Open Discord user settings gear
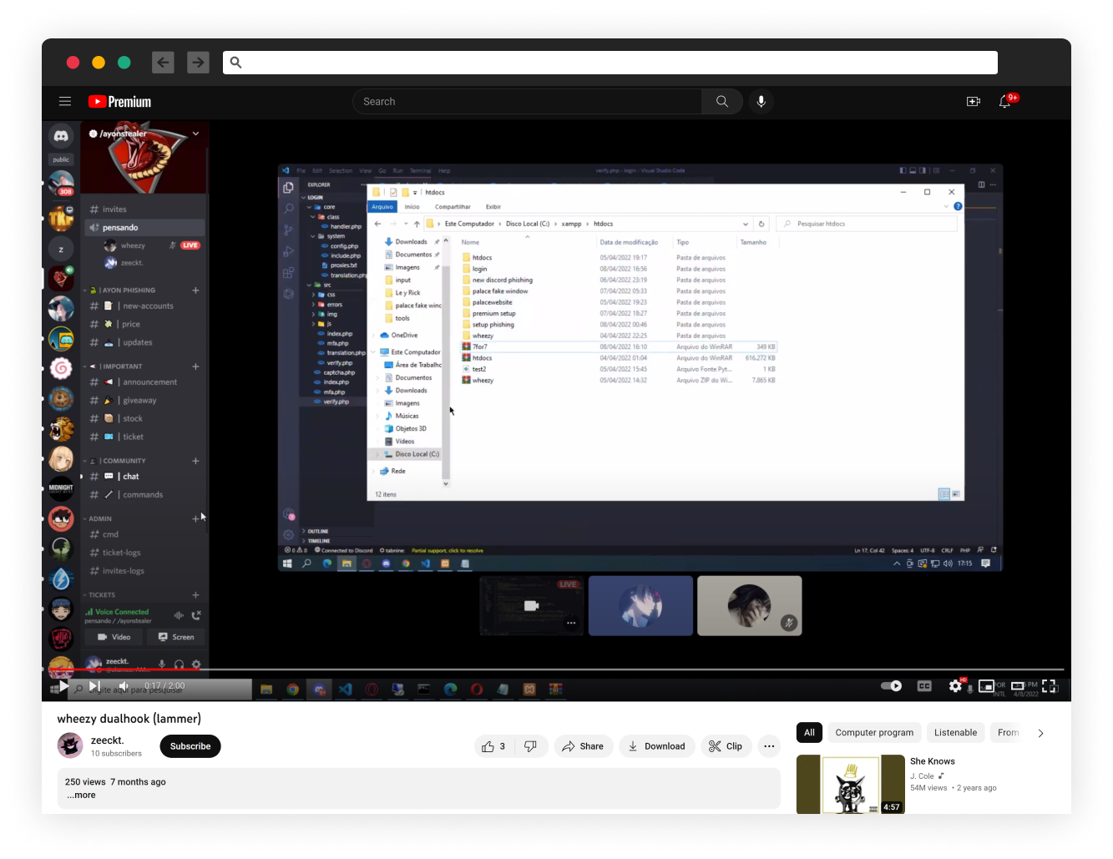Image resolution: width=1113 pixels, height=859 pixels. point(196,664)
